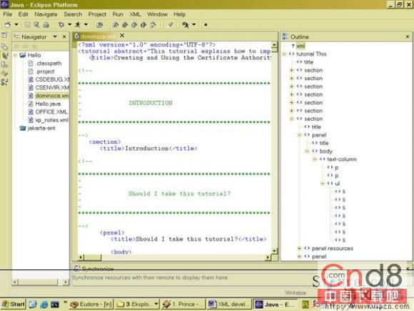Select the dominoca.xml file icon in Navigator
Image resolution: width=414 pixels, height=311 pixels.
[x=31, y=96]
